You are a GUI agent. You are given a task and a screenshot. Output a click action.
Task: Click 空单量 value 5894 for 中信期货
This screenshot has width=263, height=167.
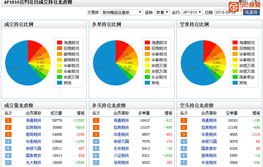pyautogui.click(x=234, y=163)
